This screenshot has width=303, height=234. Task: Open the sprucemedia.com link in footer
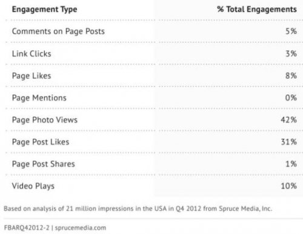click(x=81, y=228)
